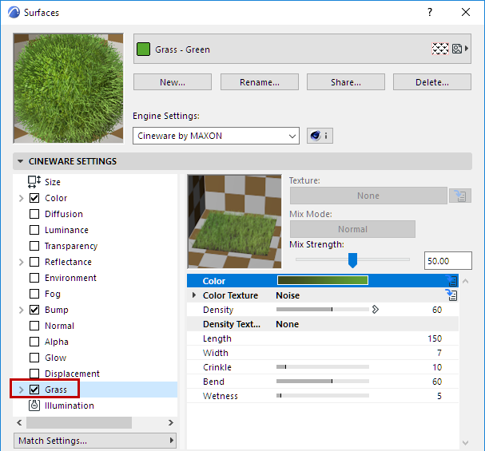485x451 pixels.
Task: Open the Engine Settings dropdown
Action: (216, 136)
